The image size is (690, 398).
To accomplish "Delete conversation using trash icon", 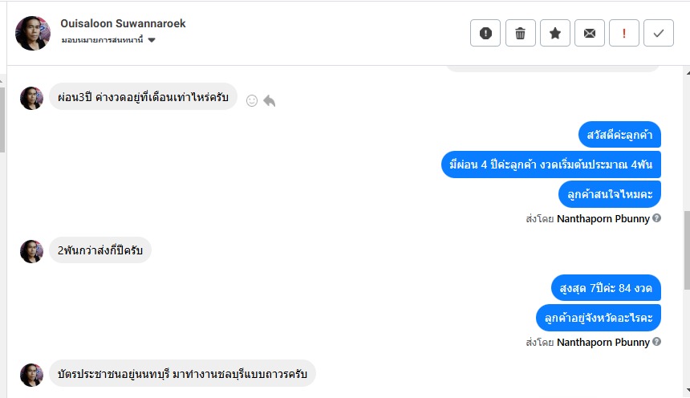I will [520, 33].
